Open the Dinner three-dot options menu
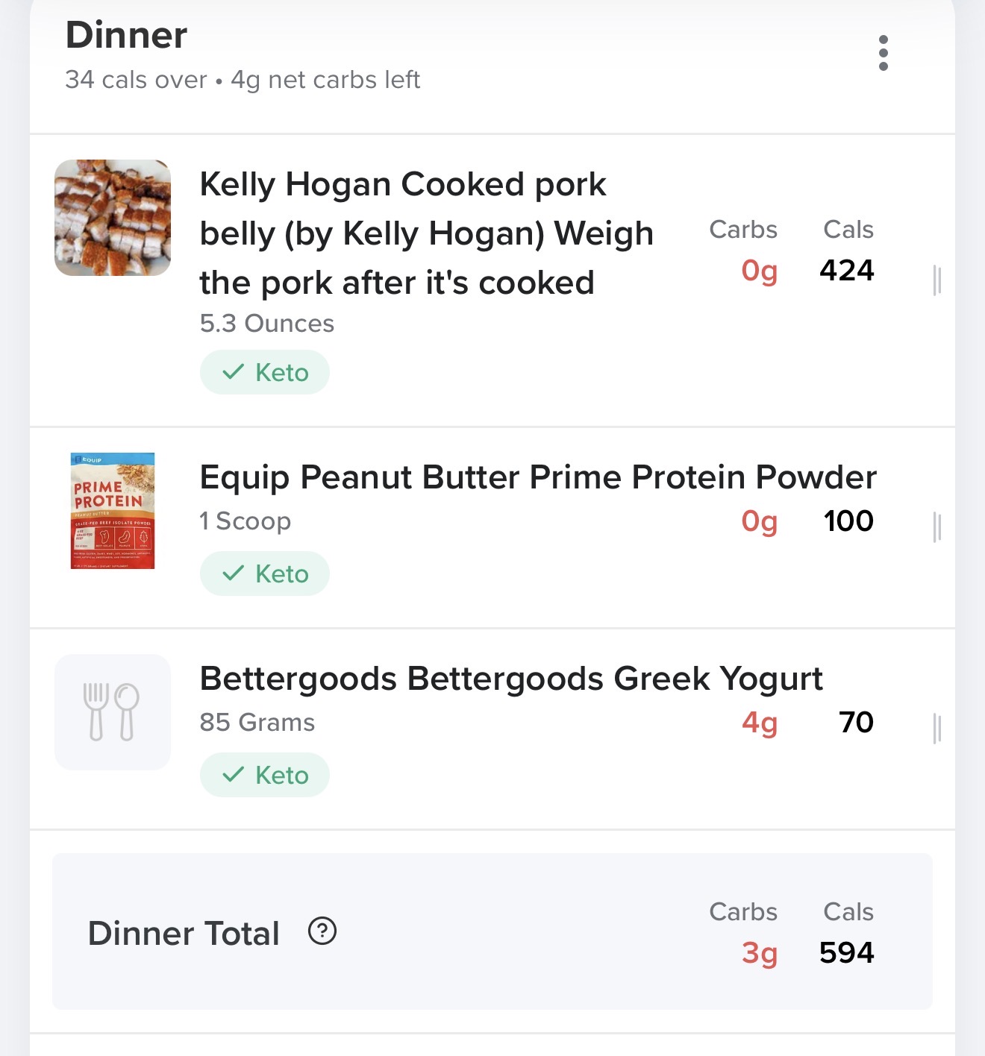The image size is (985, 1056). [x=884, y=53]
